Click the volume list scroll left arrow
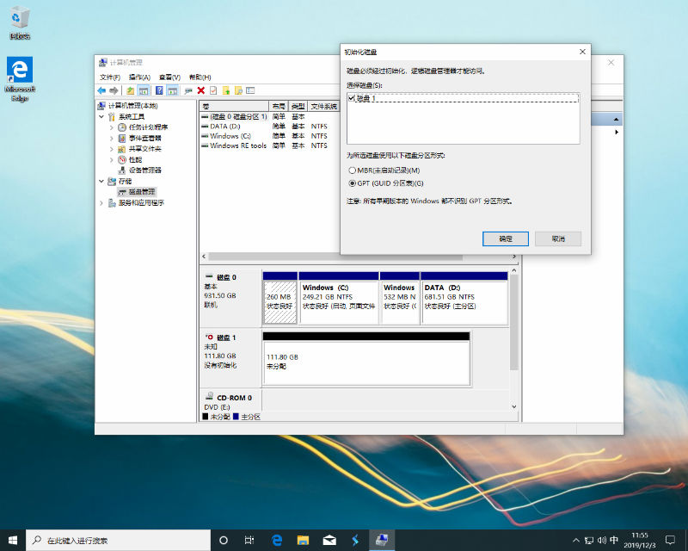Viewport: 688px width, 551px height. 204,257
